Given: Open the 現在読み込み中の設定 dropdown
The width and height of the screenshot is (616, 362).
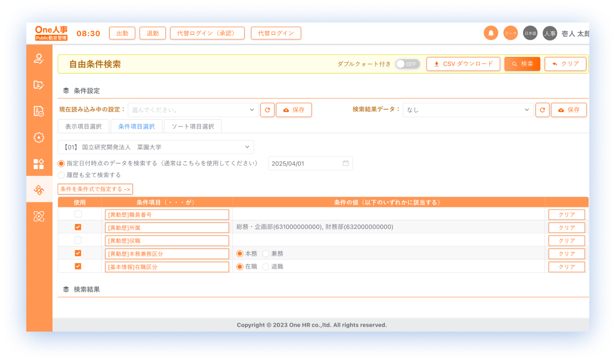Looking at the screenshot, I should (x=193, y=110).
